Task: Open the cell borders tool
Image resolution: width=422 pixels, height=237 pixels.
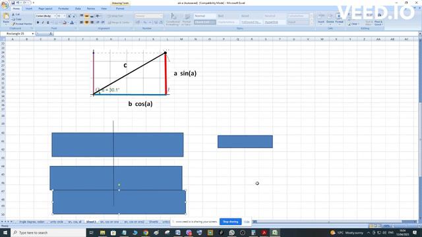Action: tap(56, 23)
